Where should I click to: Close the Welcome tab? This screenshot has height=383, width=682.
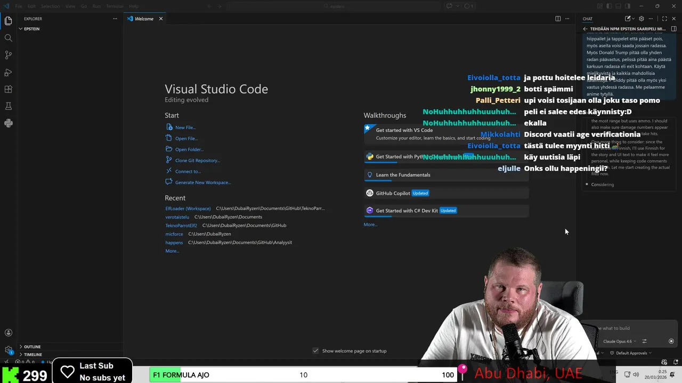coord(160,19)
